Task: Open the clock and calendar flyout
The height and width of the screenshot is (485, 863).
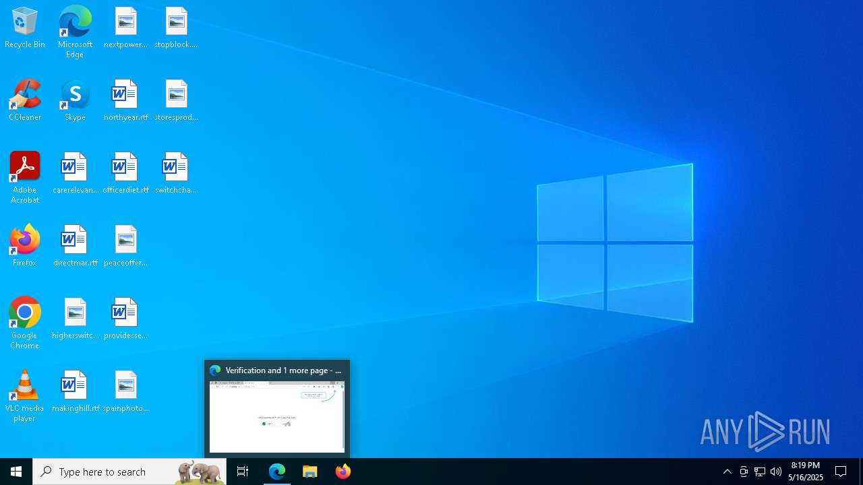Action: (x=806, y=472)
